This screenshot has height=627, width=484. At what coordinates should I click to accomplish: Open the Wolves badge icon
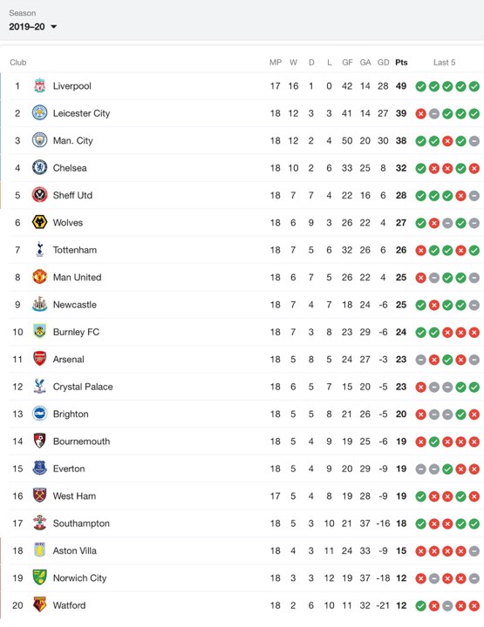[39, 222]
